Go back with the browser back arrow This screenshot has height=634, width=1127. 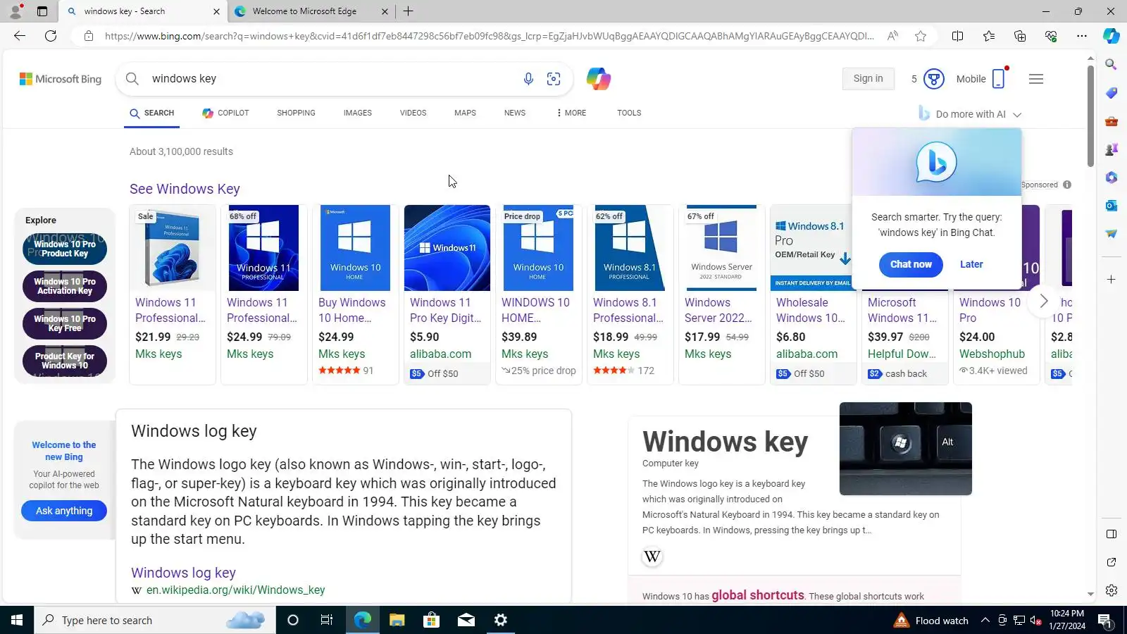click(20, 36)
